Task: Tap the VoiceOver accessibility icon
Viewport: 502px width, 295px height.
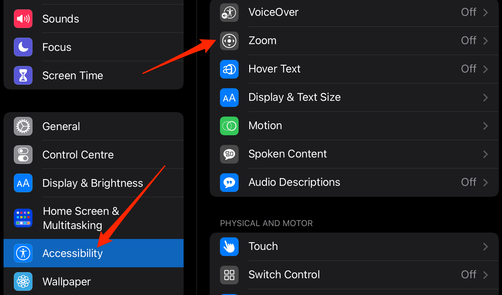Action: pos(229,13)
